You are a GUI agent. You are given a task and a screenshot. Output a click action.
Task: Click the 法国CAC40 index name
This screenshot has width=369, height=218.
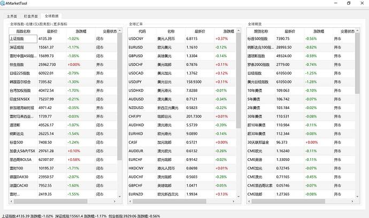coord(19,185)
